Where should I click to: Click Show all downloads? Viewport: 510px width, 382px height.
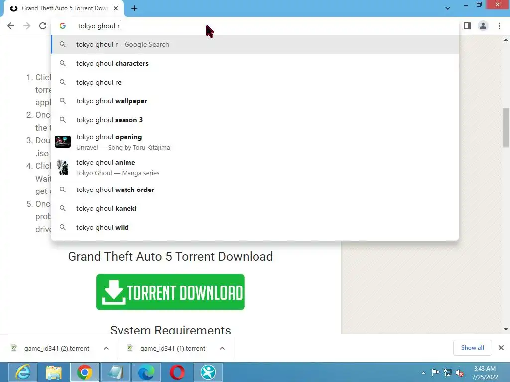[472, 348]
